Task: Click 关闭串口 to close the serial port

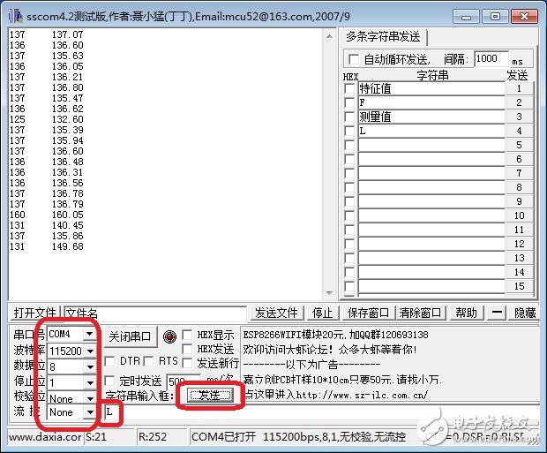Action: (x=131, y=336)
